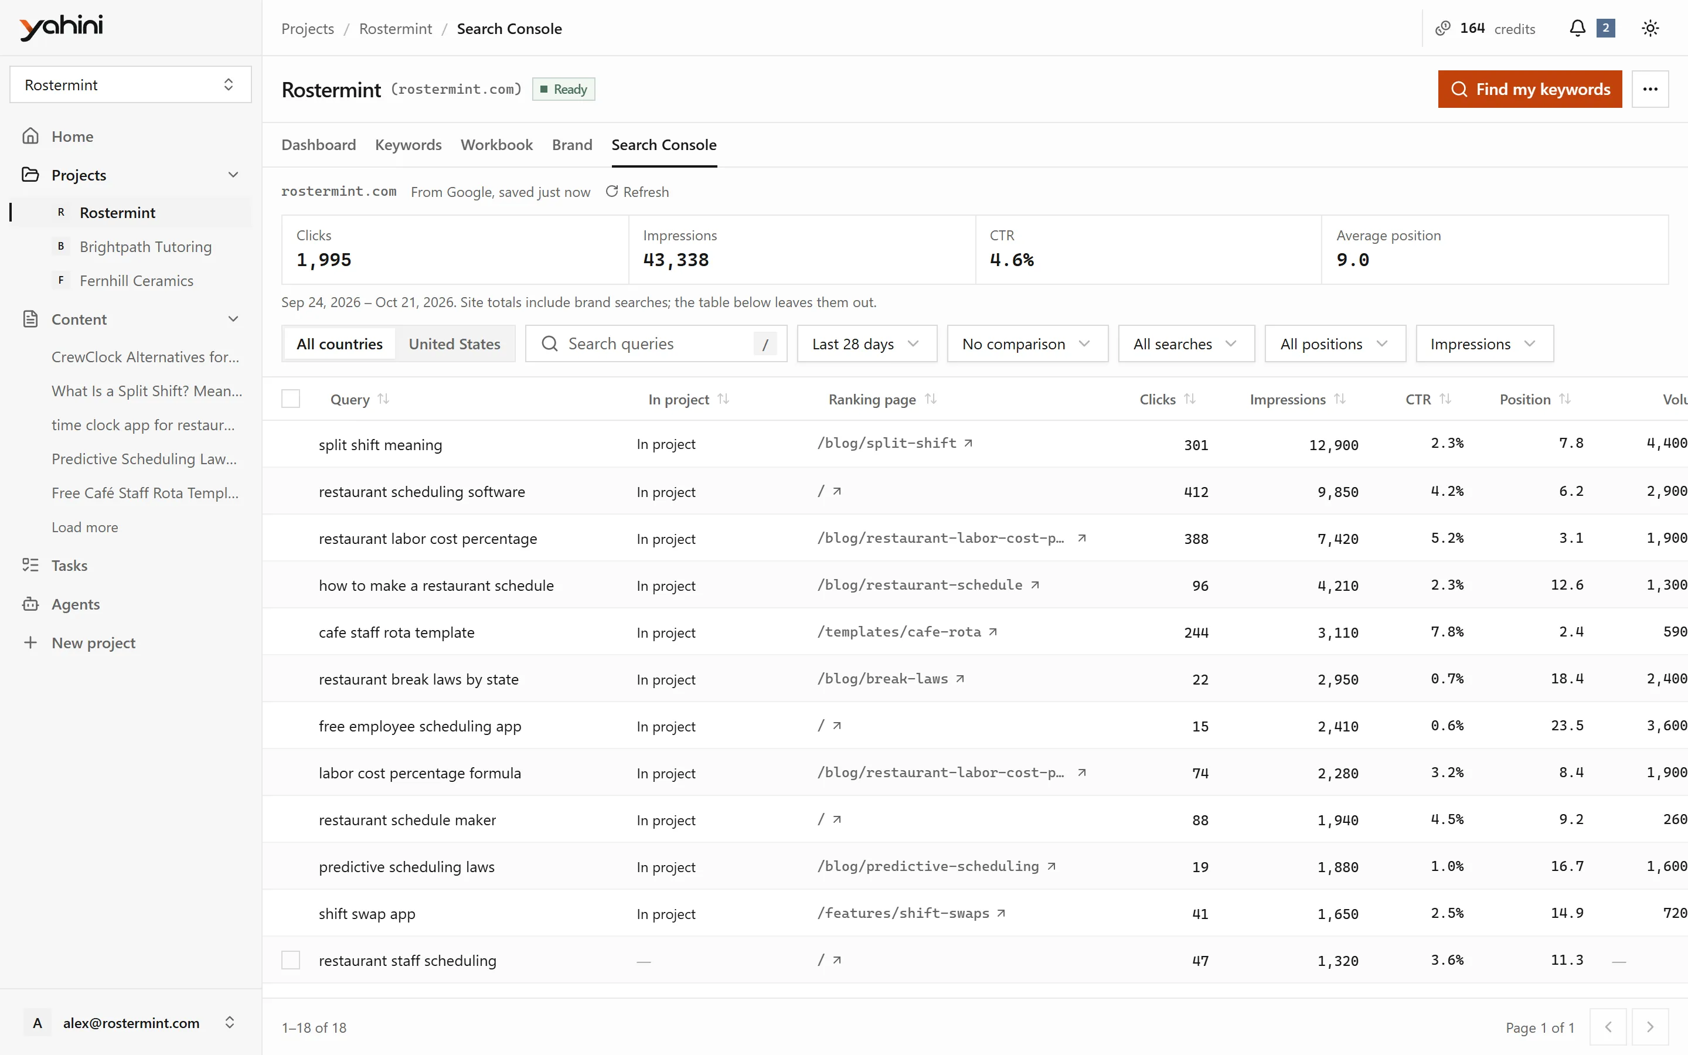
Task: Toggle the light/dark theme sun icon
Action: 1650,28
